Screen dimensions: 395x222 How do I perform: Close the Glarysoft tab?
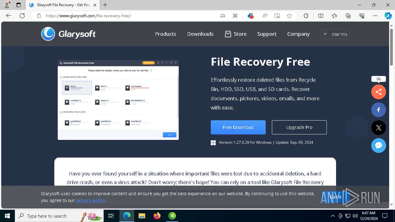95,5
